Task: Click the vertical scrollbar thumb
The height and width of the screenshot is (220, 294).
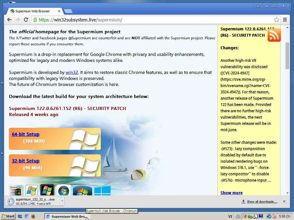Action: [x=287, y=56]
